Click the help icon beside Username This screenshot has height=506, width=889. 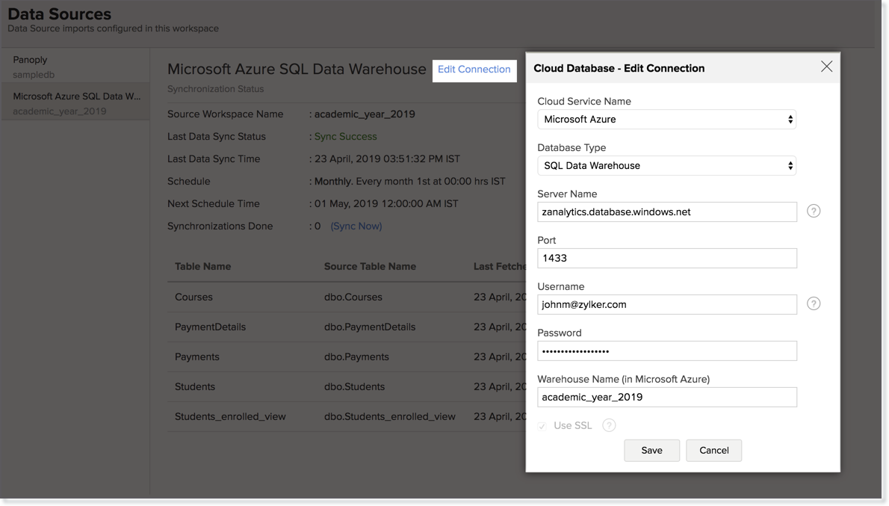pos(814,304)
